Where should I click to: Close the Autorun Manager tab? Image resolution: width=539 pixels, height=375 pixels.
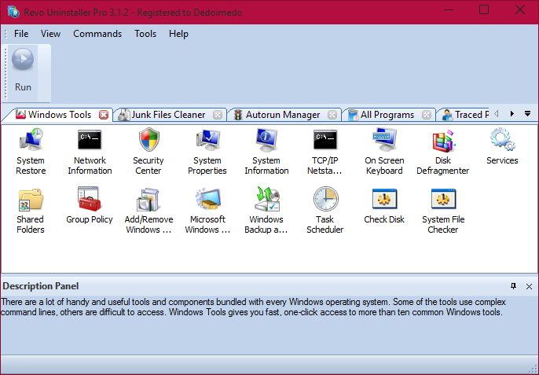332,115
